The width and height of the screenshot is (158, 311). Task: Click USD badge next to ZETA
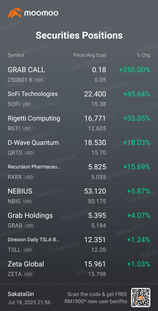click(29, 274)
